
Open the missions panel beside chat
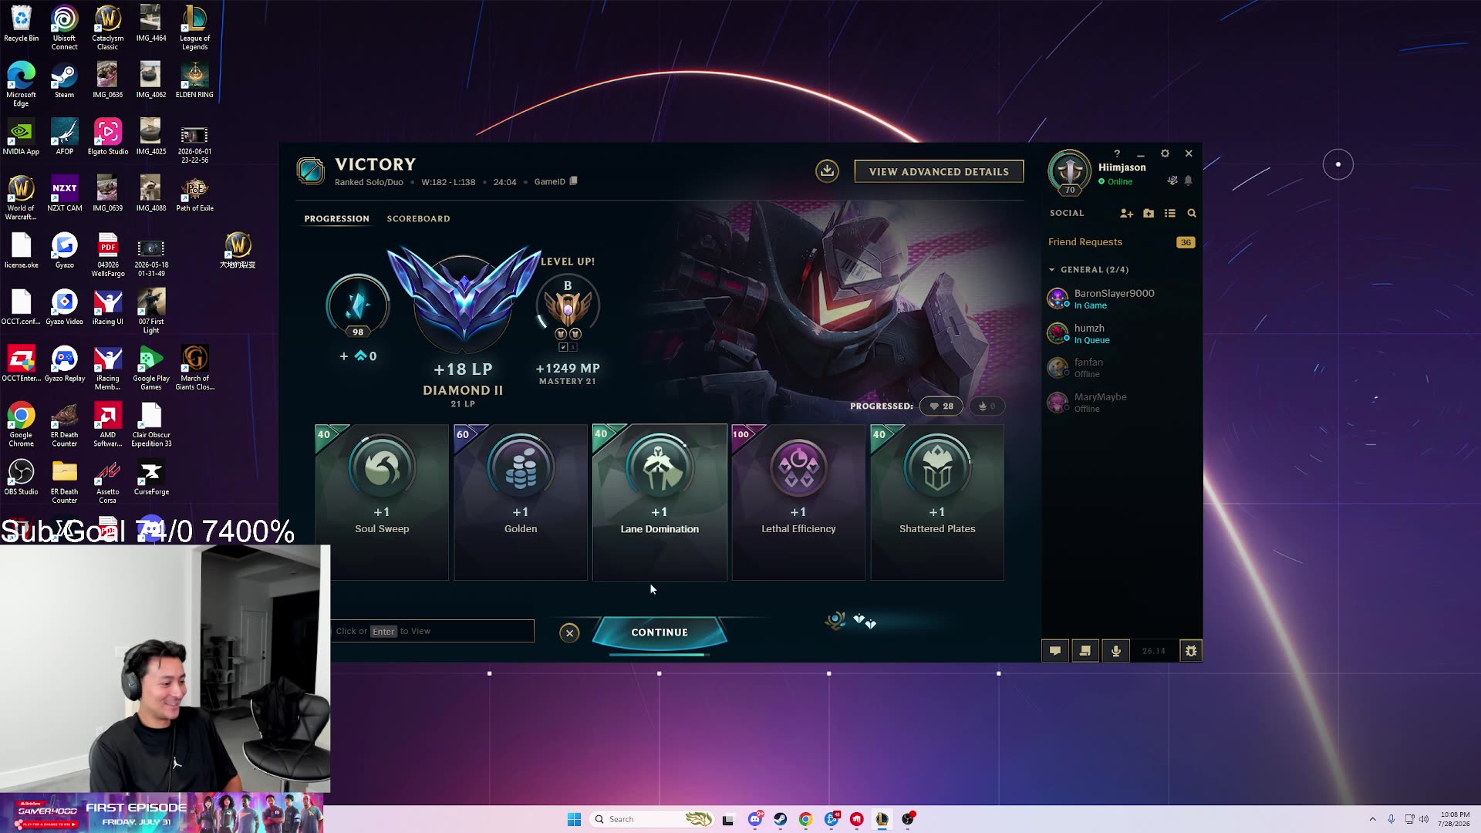point(1085,651)
